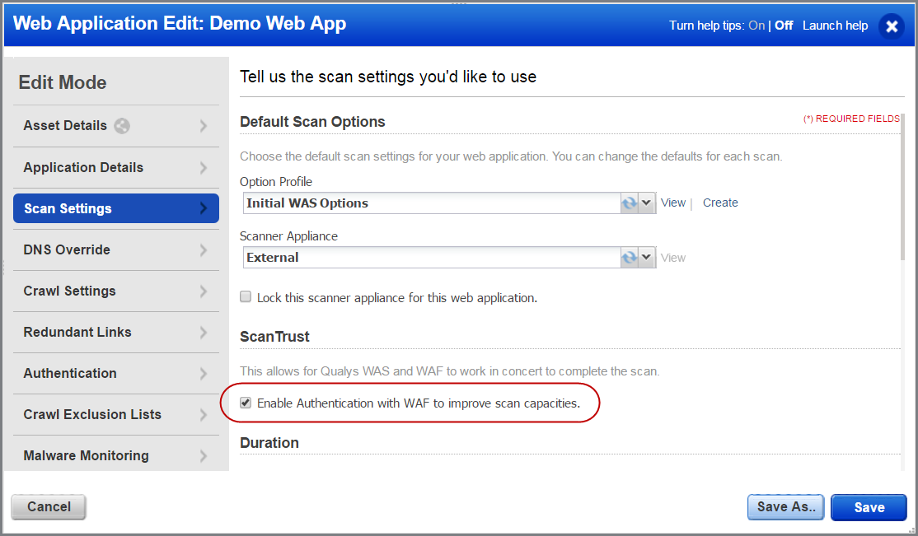This screenshot has width=918, height=536.
Task: Click the DNS Override chevron arrow
Action: click(x=204, y=250)
